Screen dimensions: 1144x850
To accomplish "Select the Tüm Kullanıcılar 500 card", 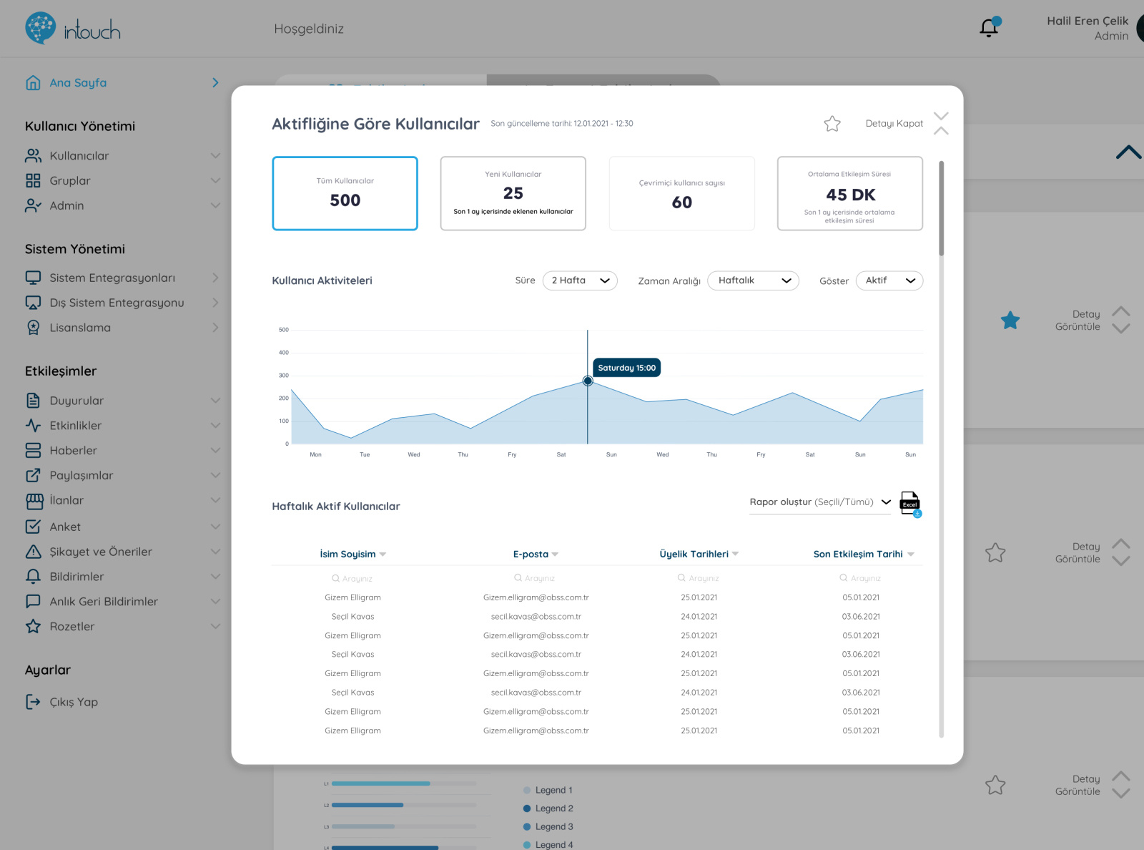I will click(x=345, y=193).
